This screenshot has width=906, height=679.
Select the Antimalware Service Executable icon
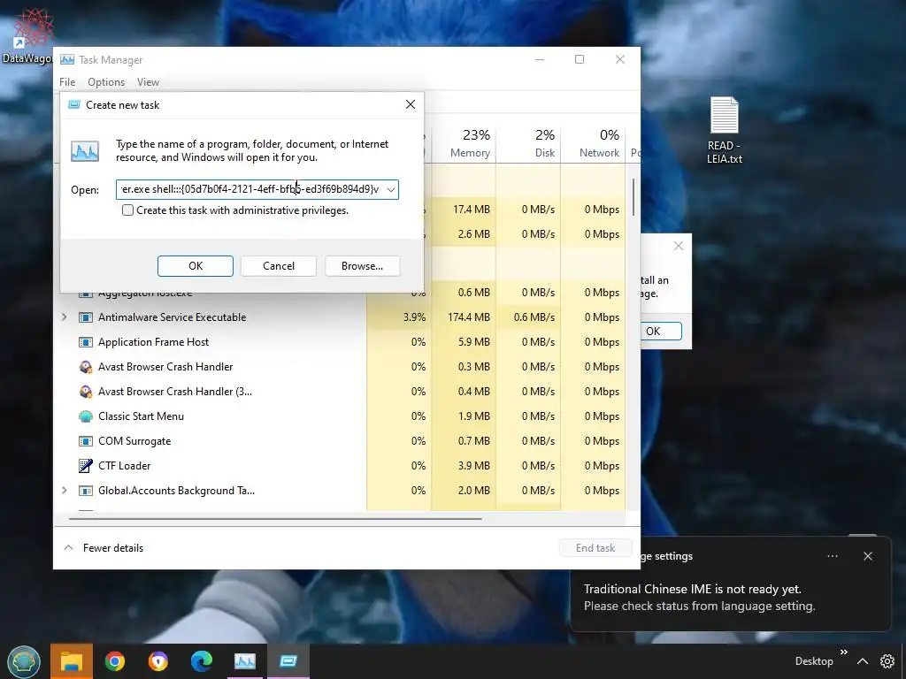coord(86,317)
